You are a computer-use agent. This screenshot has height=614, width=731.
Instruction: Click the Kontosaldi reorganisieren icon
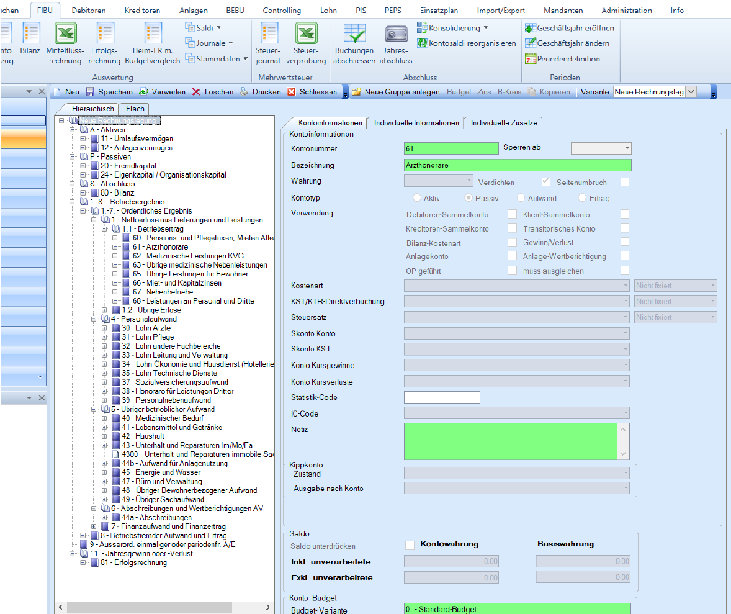click(423, 43)
